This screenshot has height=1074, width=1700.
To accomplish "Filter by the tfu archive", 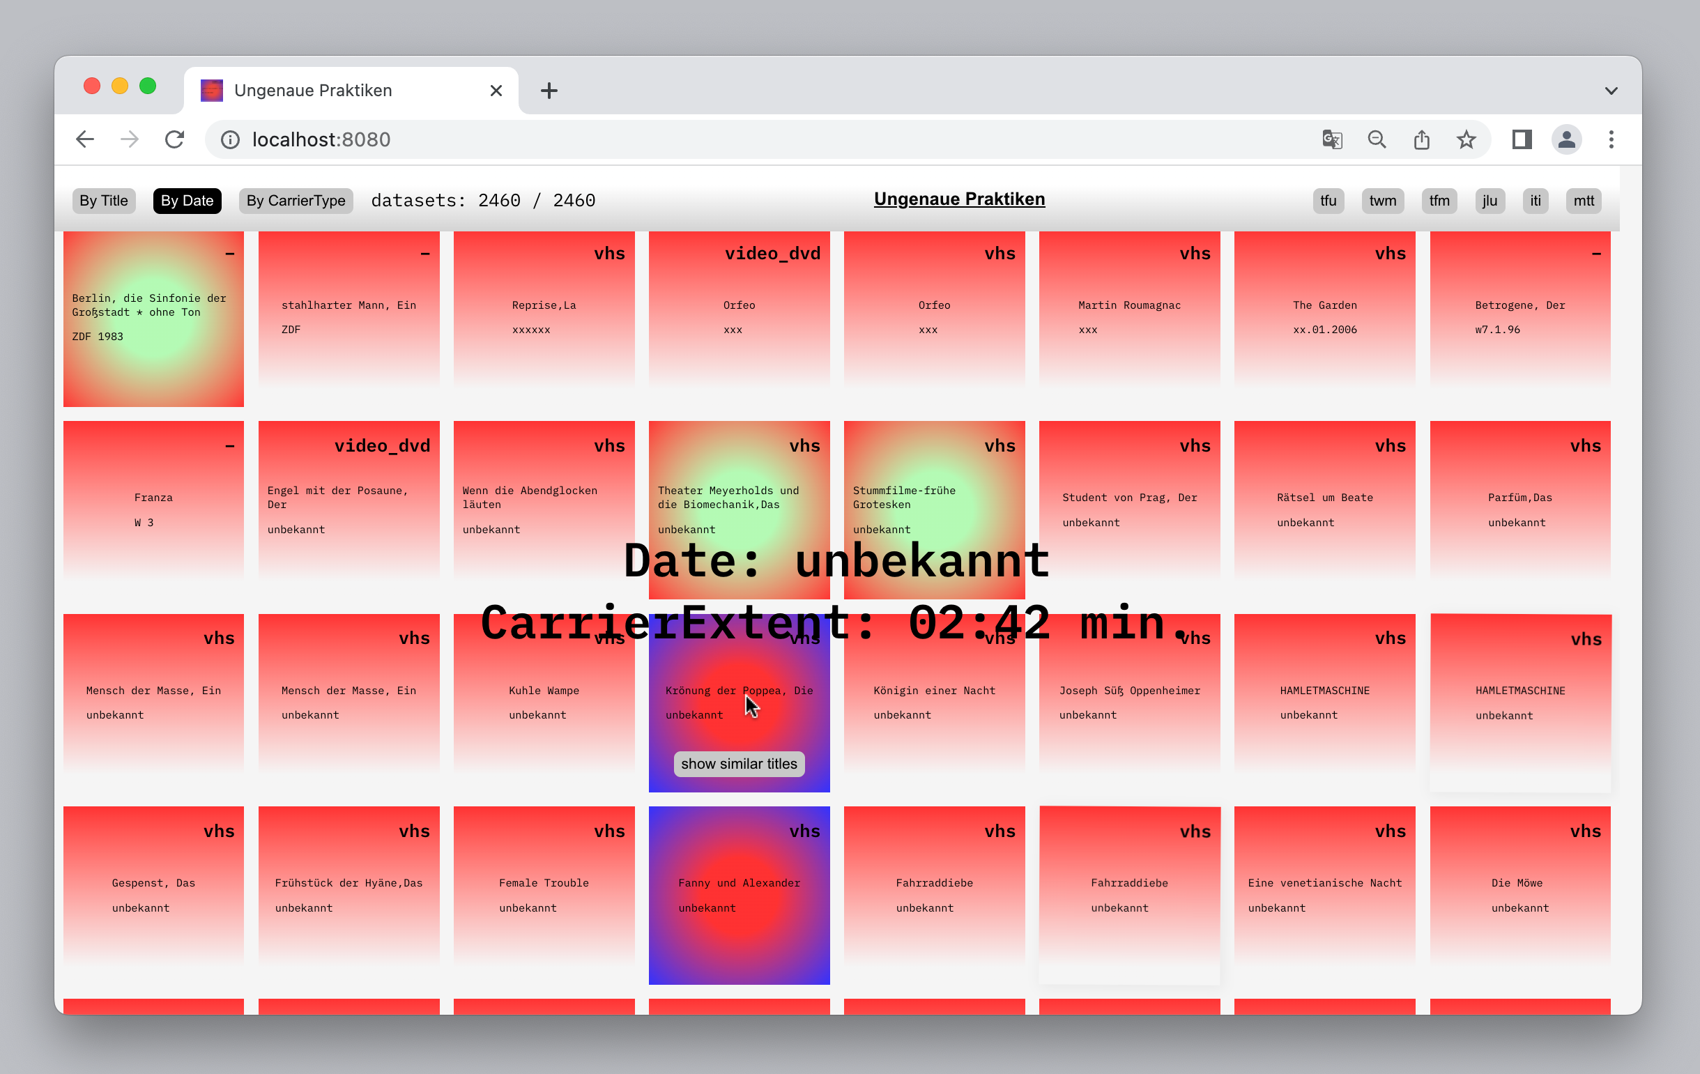I will (1328, 201).
